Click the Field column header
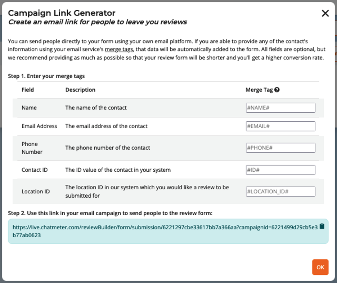337x283 pixels. click(28, 90)
